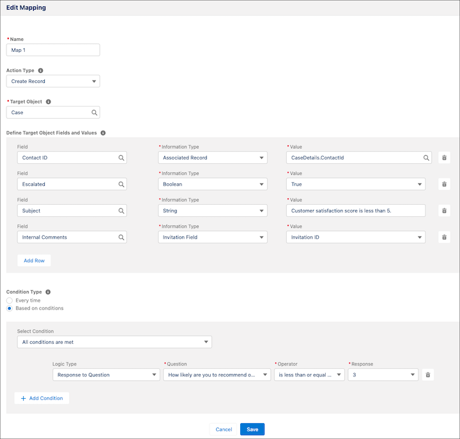Select Every time condition type
This screenshot has height=439, width=460.
pyautogui.click(x=10, y=301)
